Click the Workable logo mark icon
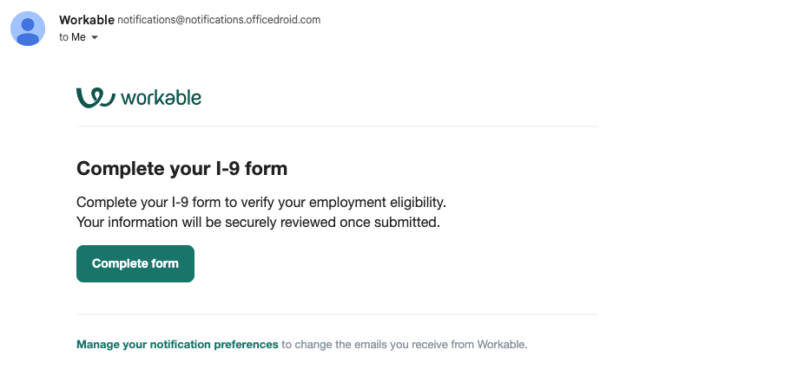 click(x=96, y=97)
